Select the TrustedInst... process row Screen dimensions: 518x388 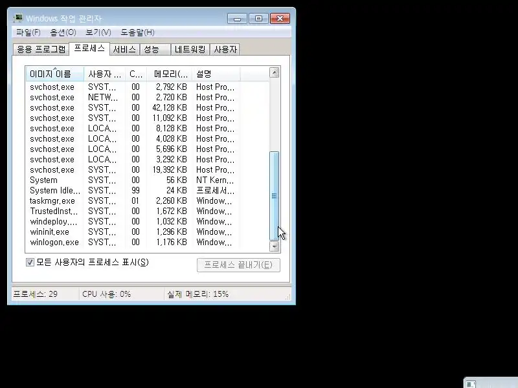[133, 211]
